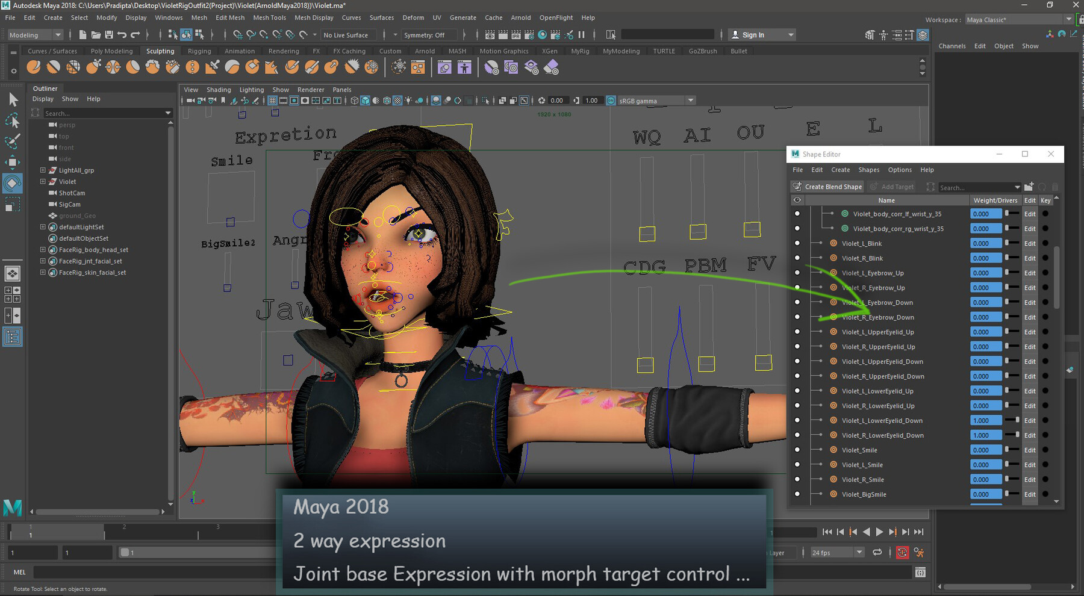Switch to the Rigging shelf tab
This screenshot has width=1084, height=596.
[199, 51]
